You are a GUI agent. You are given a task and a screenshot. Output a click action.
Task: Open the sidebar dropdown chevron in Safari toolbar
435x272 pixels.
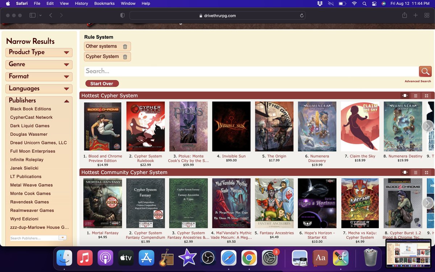pyautogui.click(x=40, y=15)
